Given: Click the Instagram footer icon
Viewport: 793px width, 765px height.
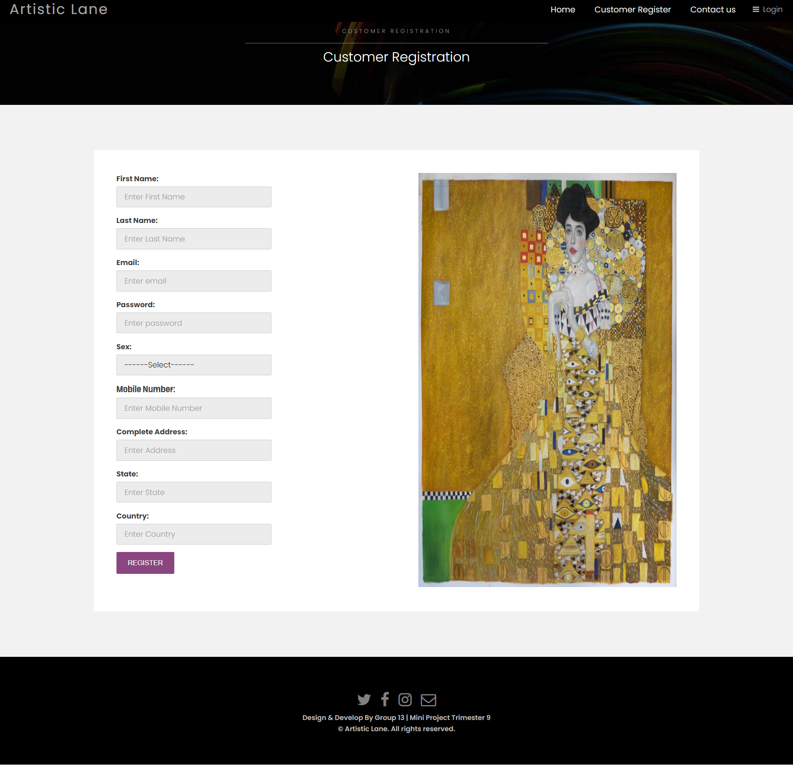Looking at the screenshot, I should click(x=405, y=700).
